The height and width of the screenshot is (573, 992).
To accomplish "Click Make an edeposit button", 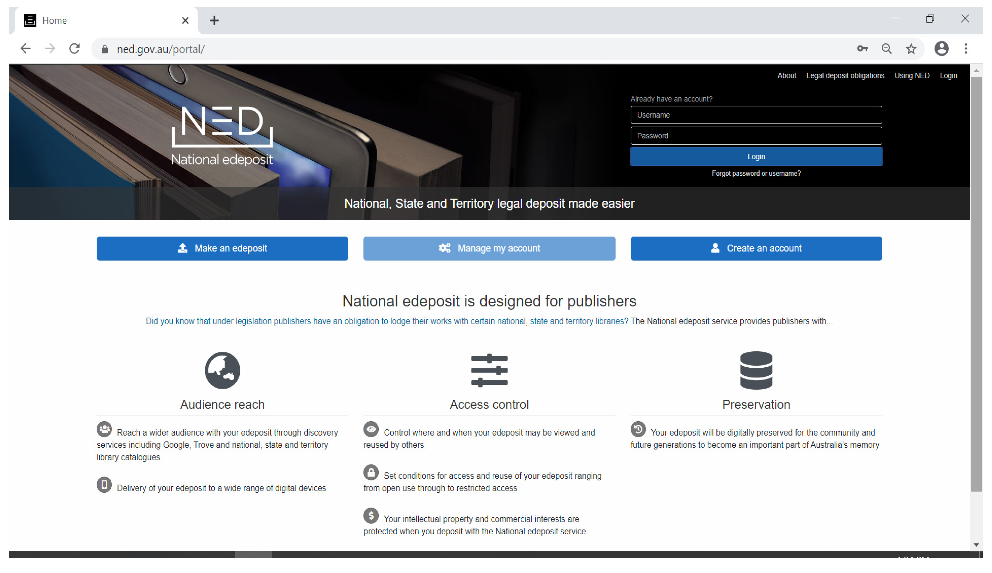I will coord(222,248).
